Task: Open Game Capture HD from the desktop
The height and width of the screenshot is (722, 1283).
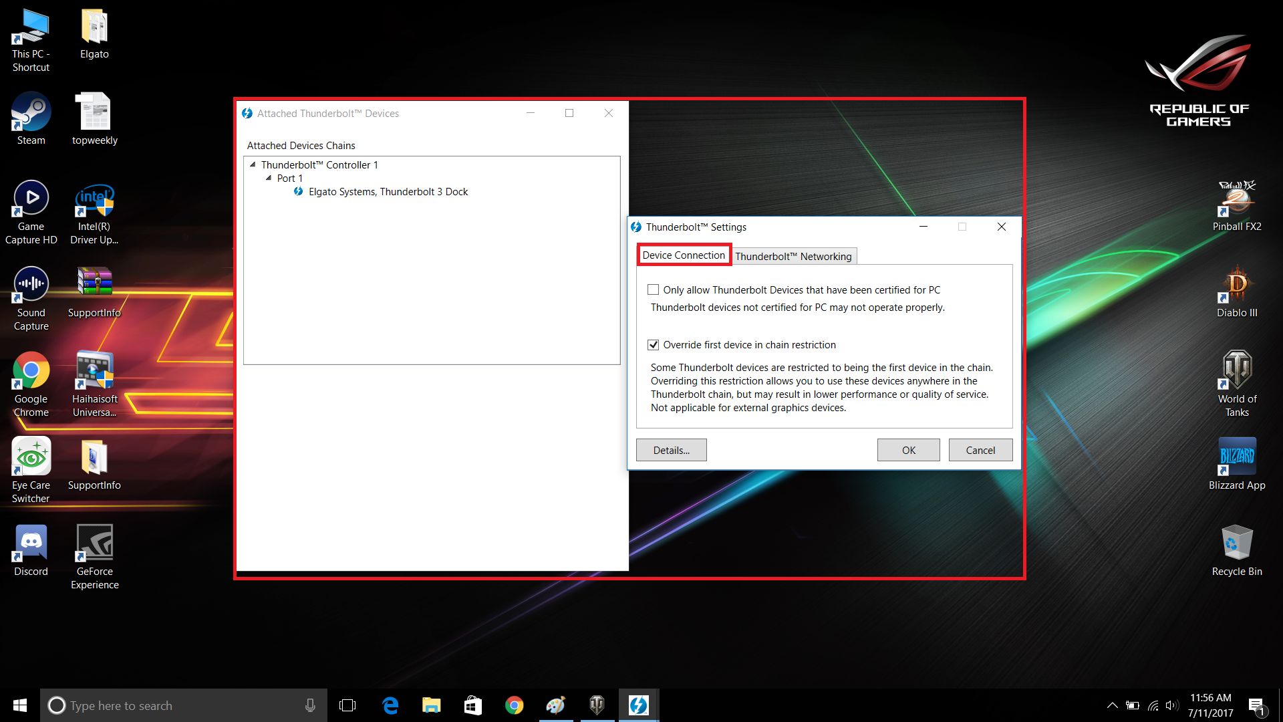Action: (x=30, y=199)
